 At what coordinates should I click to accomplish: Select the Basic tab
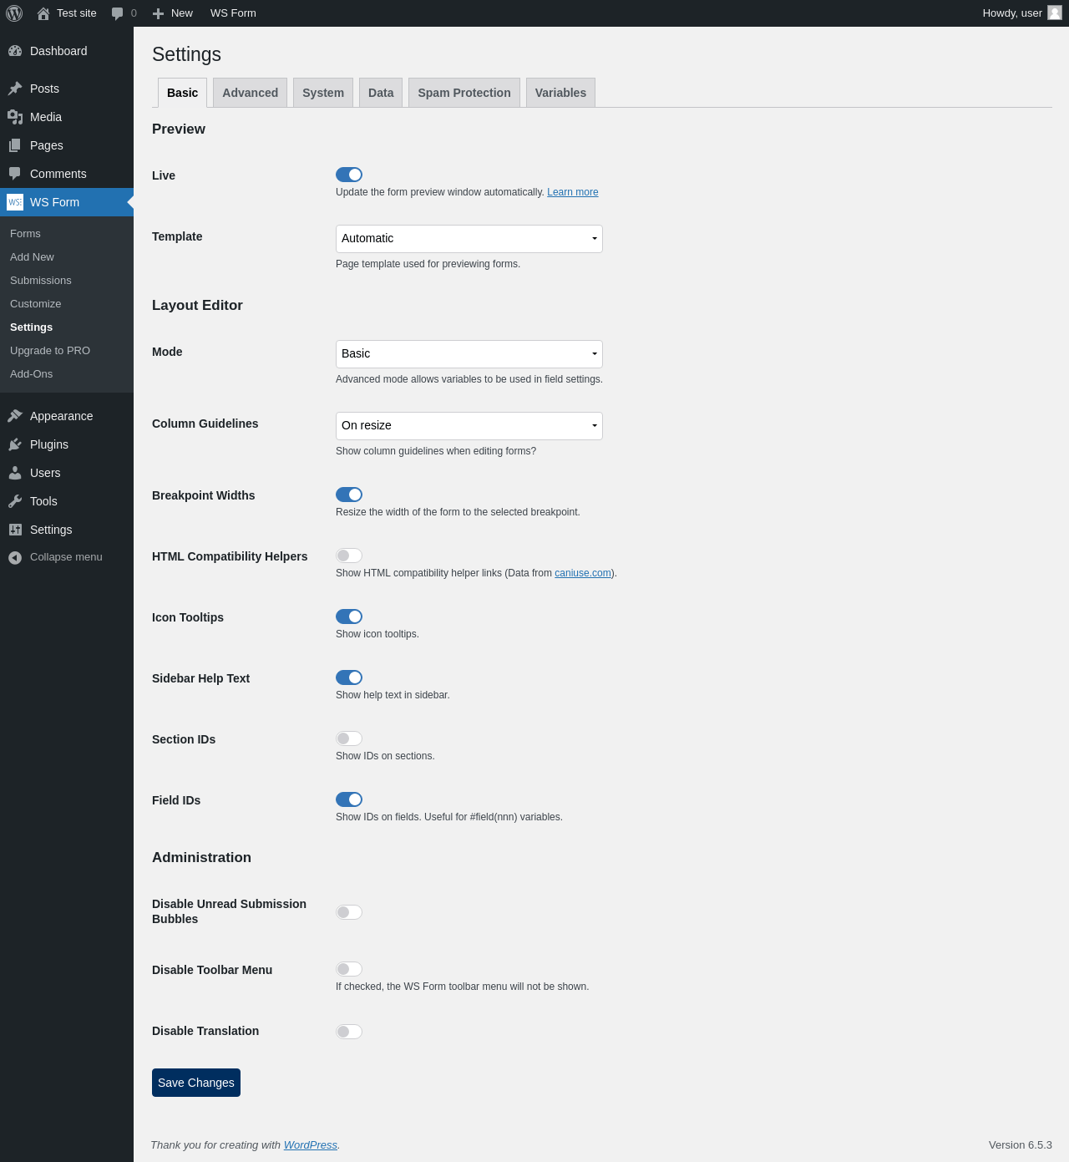[182, 93]
